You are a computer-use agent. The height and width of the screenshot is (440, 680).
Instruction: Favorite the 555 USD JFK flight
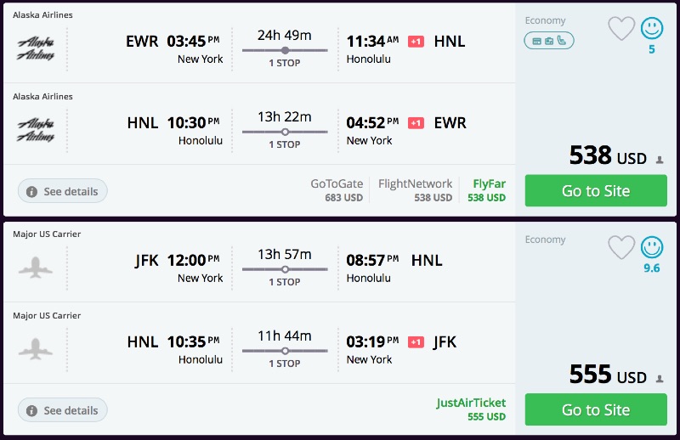pyautogui.click(x=621, y=248)
